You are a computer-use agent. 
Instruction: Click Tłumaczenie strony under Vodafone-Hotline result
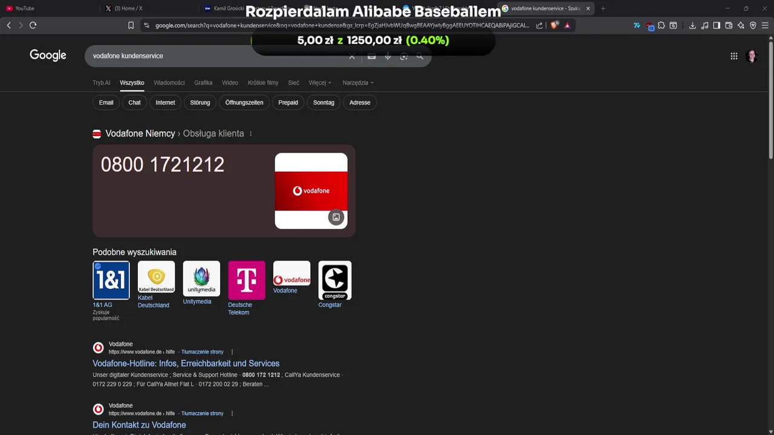(203, 352)
